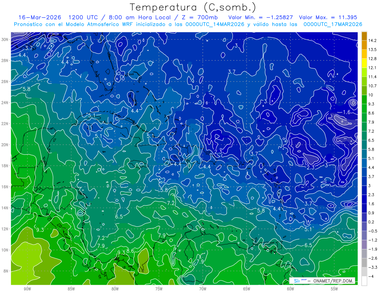Click the "-3.3" colorbar legend label

click(x=373, y=267)
